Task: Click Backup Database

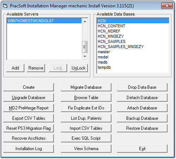Action: coord(142,118)
